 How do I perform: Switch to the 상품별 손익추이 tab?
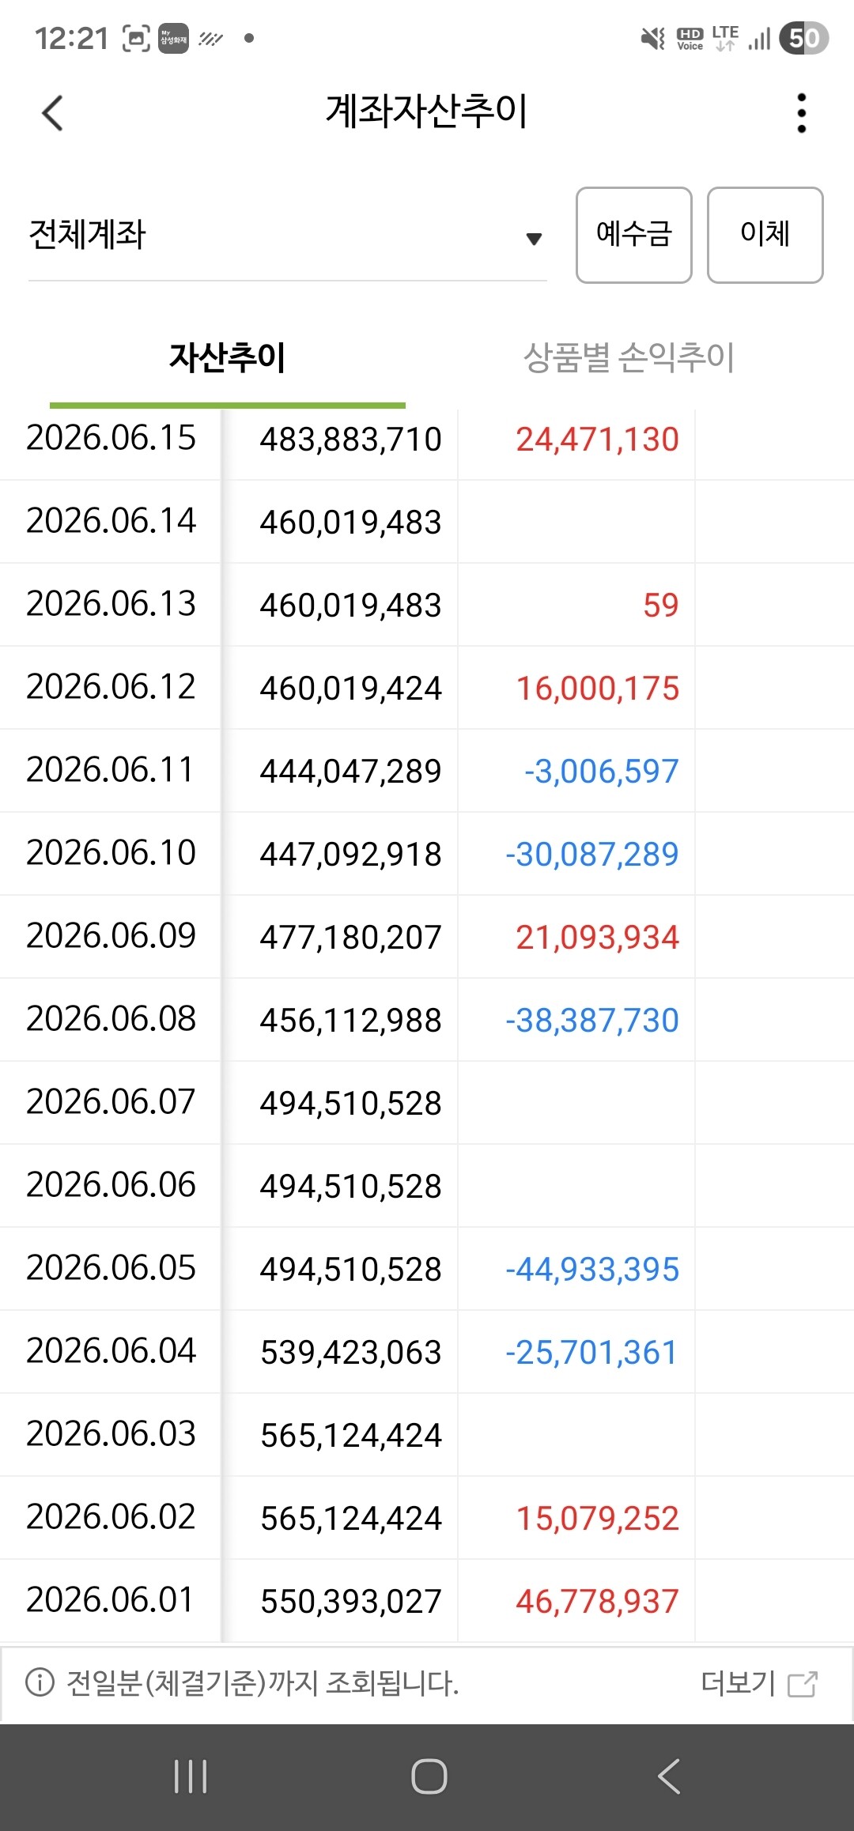(x=629, y=357)
